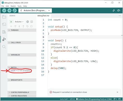This screenshot has height=101, width=123.
Task: Open the Edit menu
Action: pos(7,6)
